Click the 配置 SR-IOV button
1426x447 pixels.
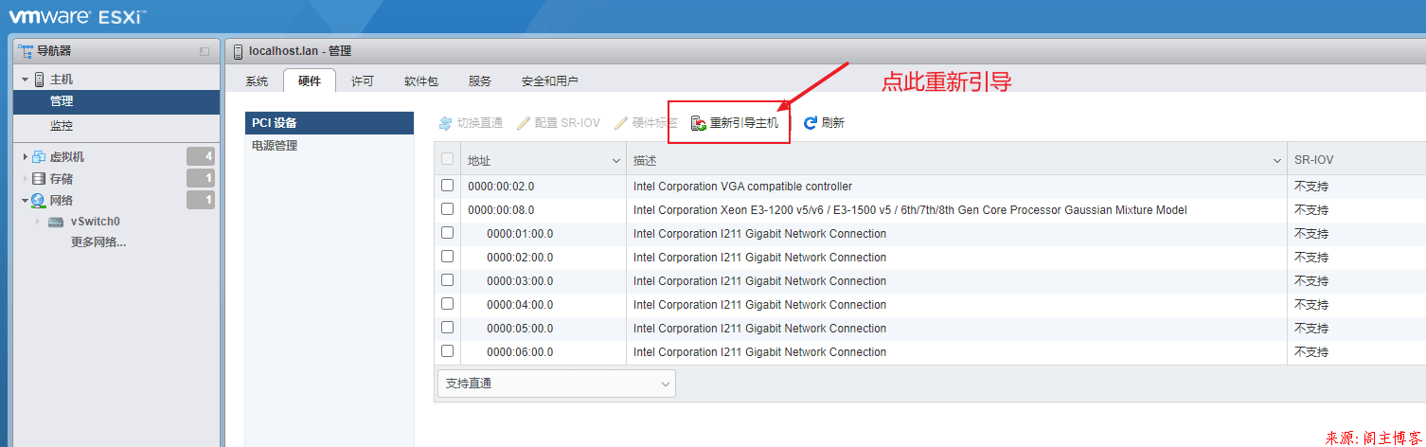pos(559,123)
